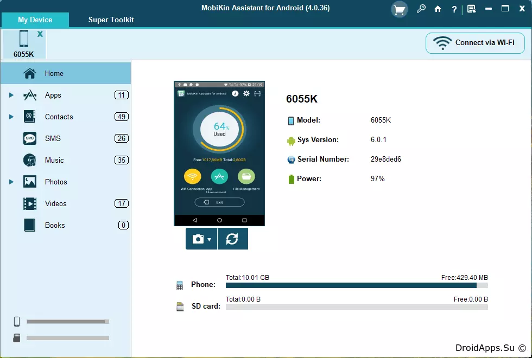The height and width of the screenshot is (358, 532).
Task: Click the Exit button in phone preview
Action: pyautogui.click(x=219, y=202)
